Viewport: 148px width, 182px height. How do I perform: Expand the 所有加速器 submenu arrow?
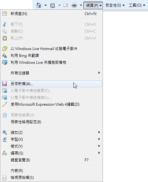[x=99, y=73]
